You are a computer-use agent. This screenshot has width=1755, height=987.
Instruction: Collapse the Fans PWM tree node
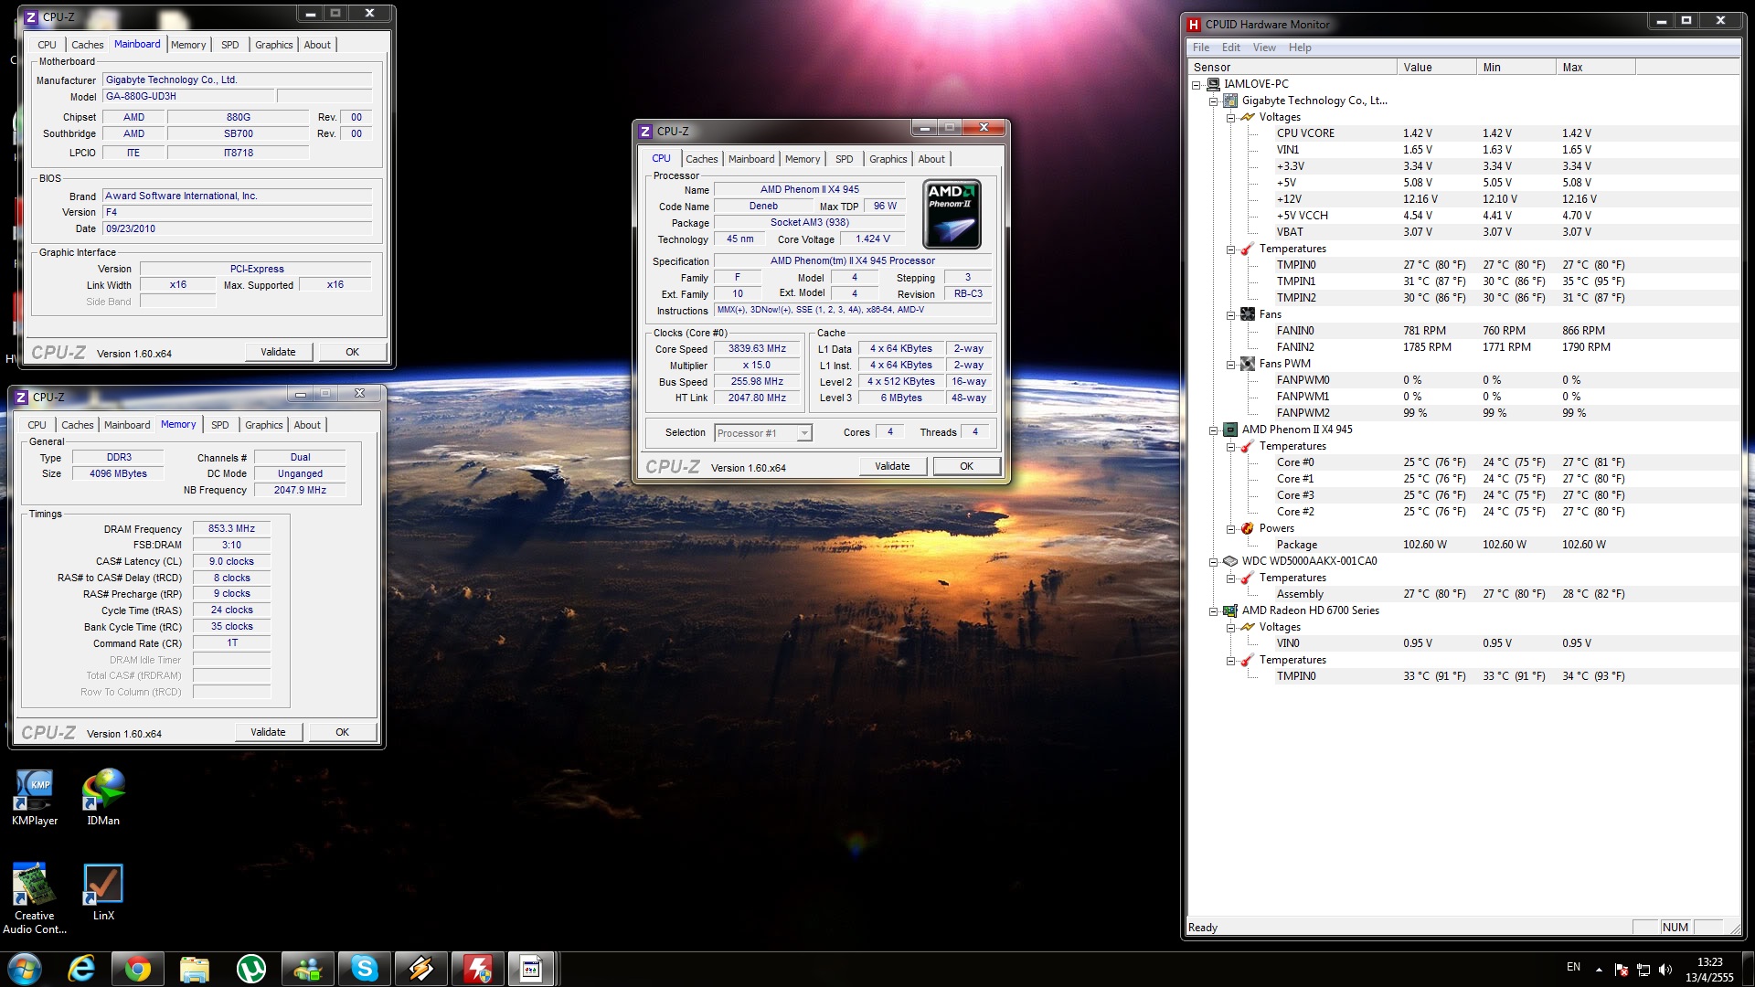1230,365
